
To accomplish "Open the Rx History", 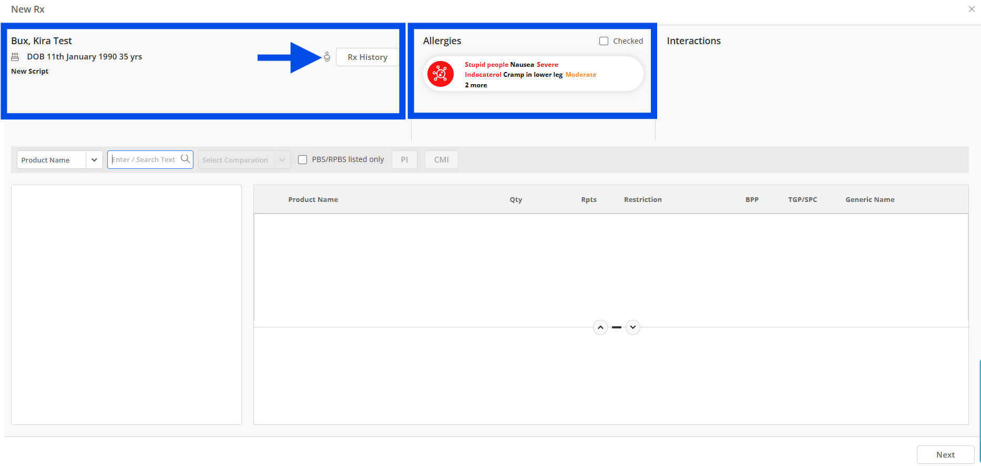I will pyautogui.click(x=367, y=57).
